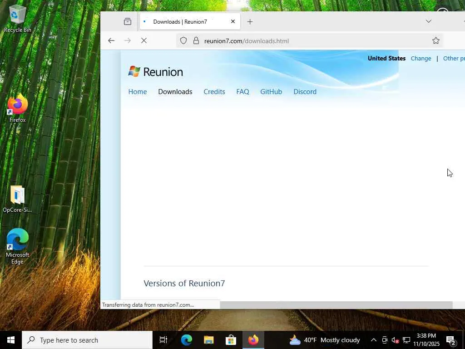Open the FAQ navigation link

click(242, 92)
